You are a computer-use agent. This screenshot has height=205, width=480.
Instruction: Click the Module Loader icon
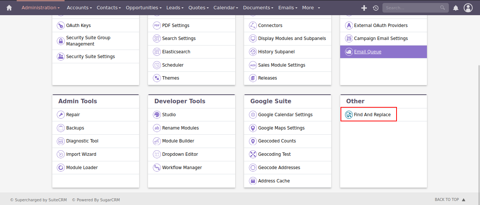[x=60, y=168]
